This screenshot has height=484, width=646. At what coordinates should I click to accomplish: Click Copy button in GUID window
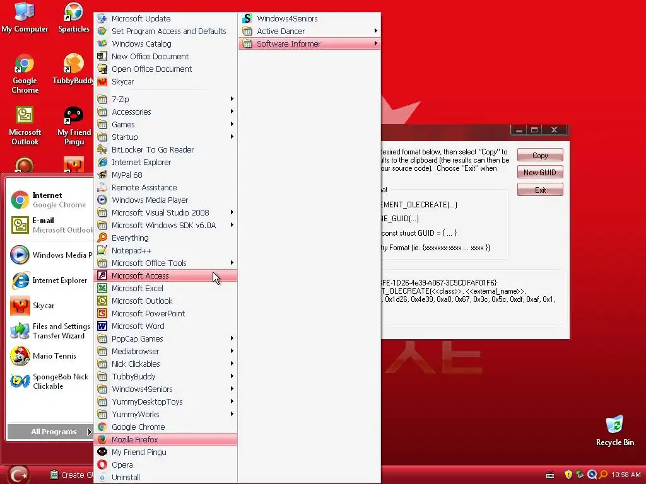tap(540, 155)
